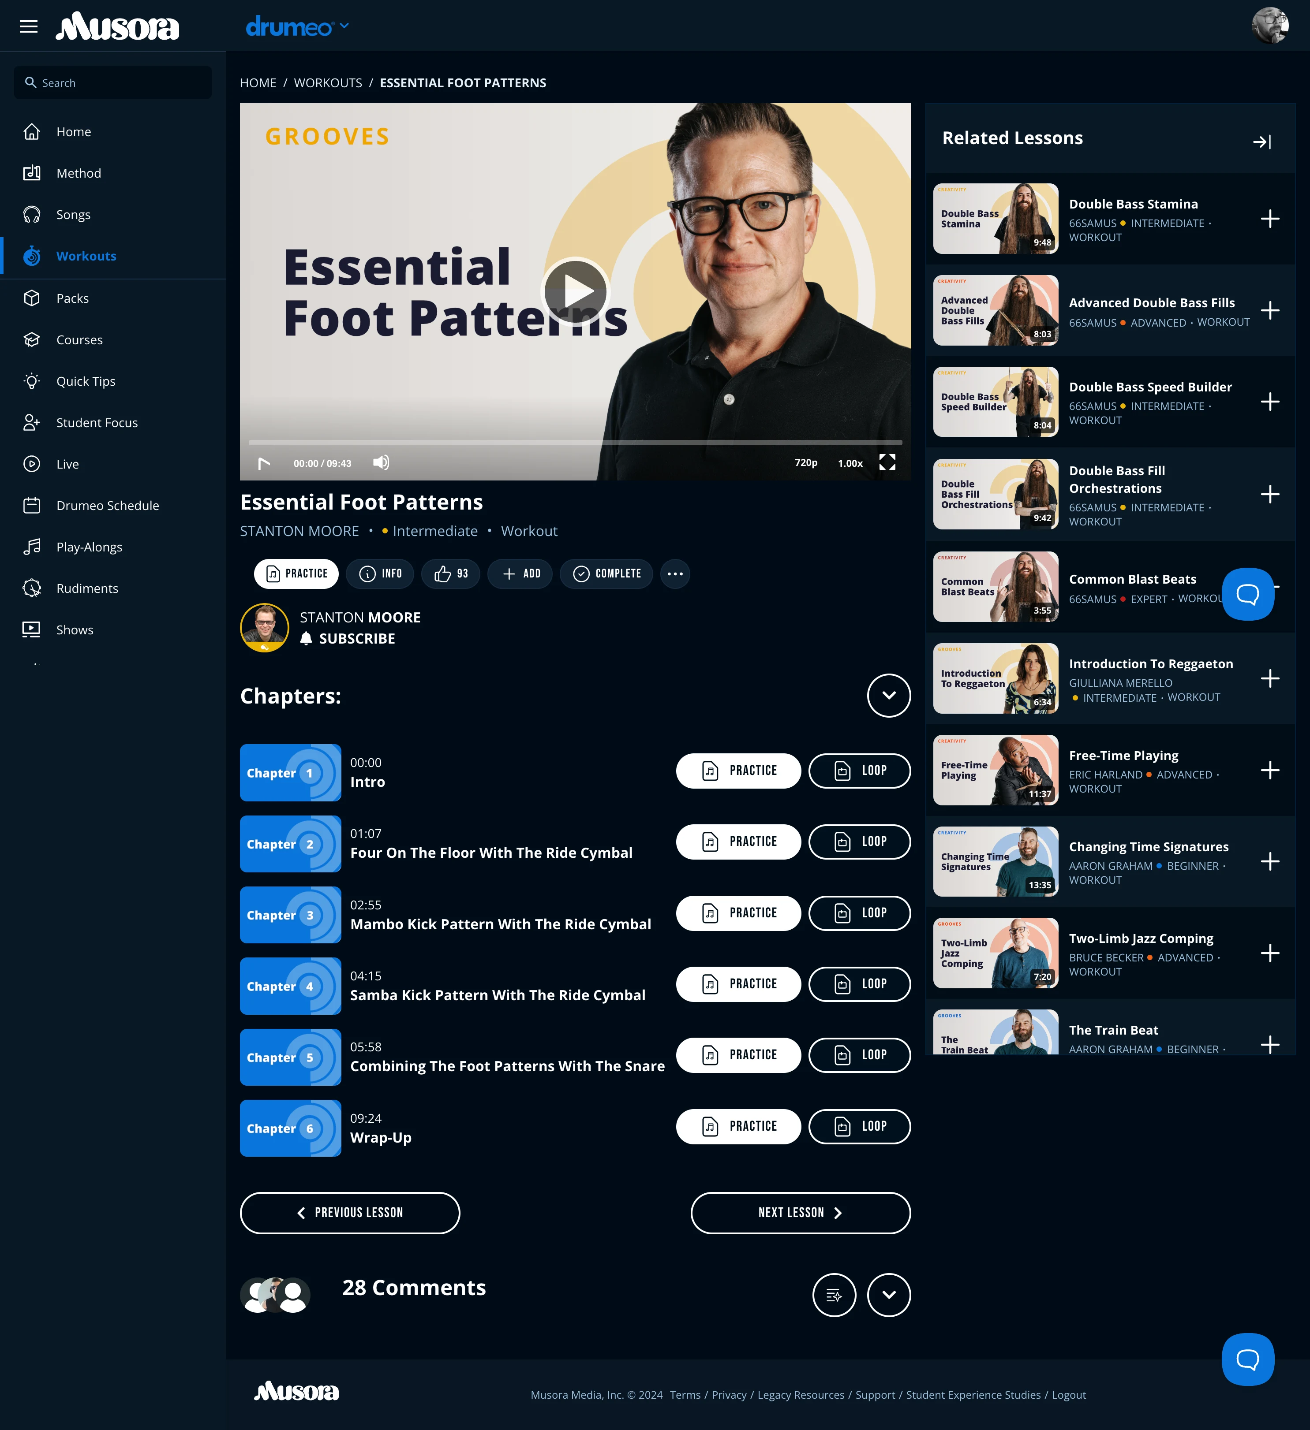Screen dimensions: 1310x1430
Task: Click the Drumeo Schedule calendar icon
Action: pyautogui.click(x=31, y=506)
